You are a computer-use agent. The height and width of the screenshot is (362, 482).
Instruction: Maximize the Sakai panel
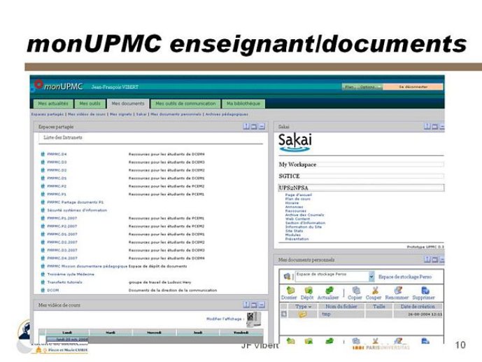tap(434, 126)
